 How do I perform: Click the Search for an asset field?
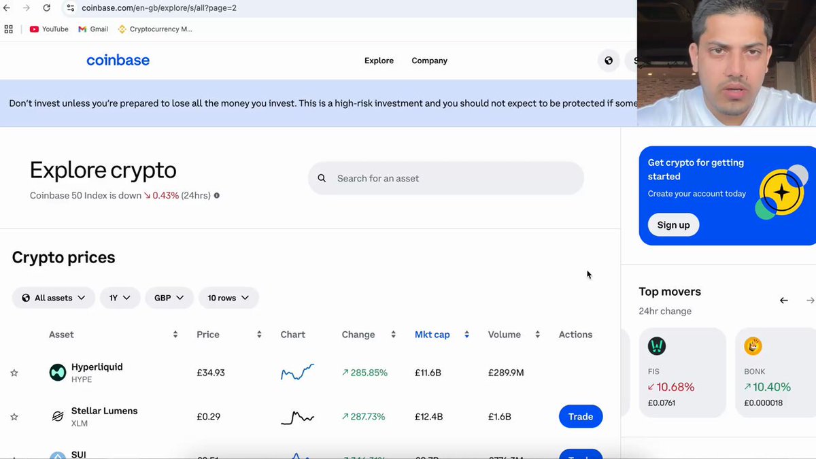[446, 178]
